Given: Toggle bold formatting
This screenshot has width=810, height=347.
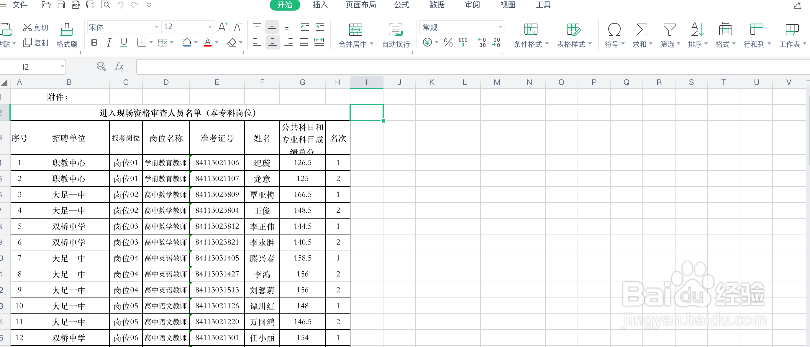Looking at the screenshot, I should pos(94,42).
